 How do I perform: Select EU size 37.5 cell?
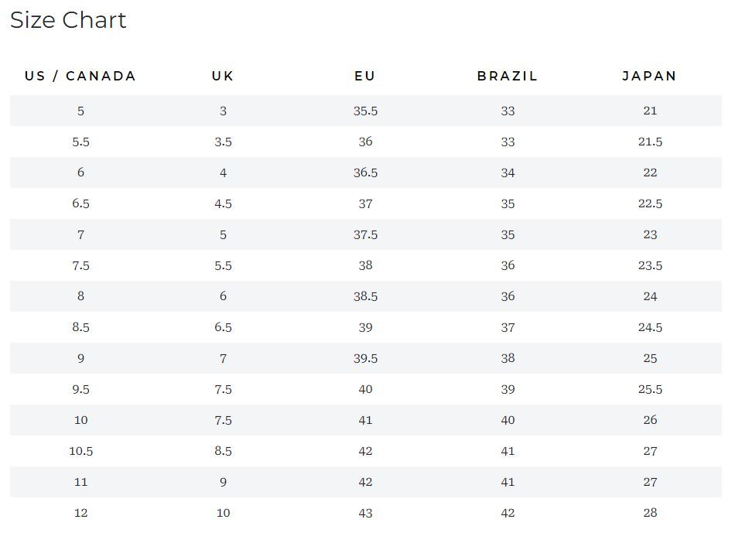click(365, 234)
